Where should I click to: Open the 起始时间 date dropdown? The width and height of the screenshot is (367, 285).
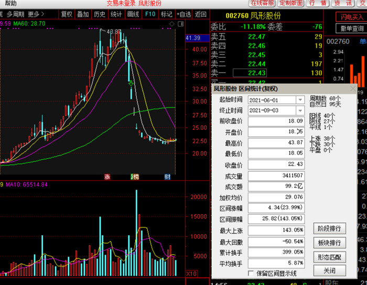coord(300,100)
